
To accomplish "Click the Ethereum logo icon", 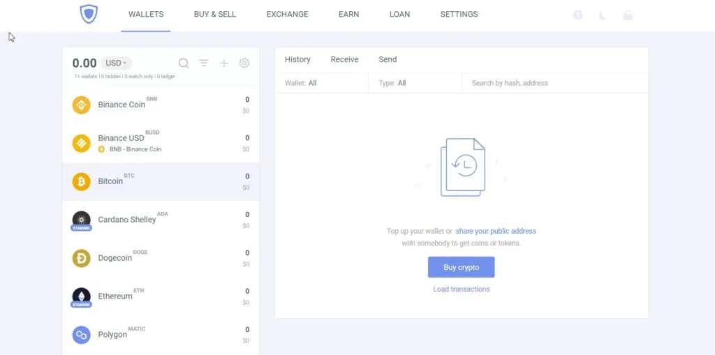I will pyautogui.click(x=82, y=296).
